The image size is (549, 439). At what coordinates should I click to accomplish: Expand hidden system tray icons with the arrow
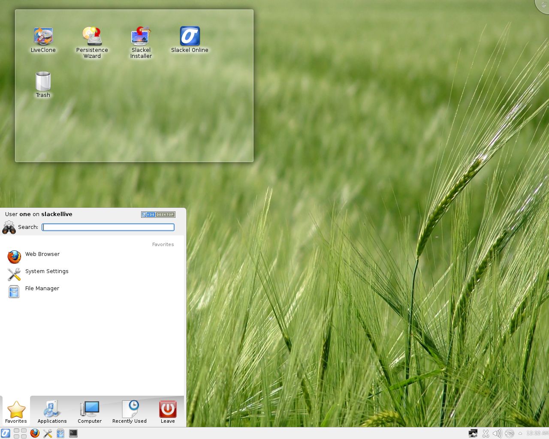click(520, 433)
